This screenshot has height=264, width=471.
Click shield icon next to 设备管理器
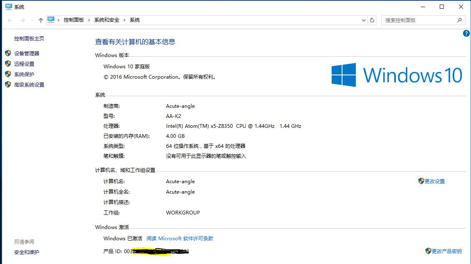8,53
